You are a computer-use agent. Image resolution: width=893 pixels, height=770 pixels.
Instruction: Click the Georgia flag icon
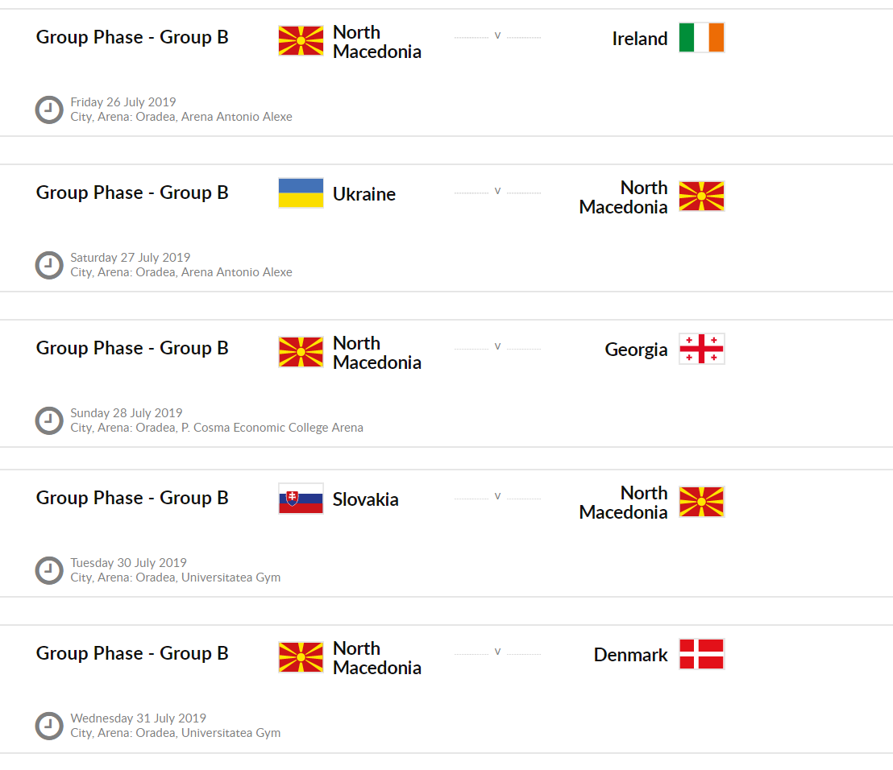[701, 349]
